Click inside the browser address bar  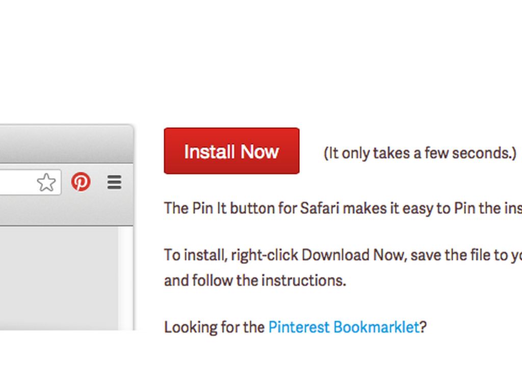(x=15, y=182)
